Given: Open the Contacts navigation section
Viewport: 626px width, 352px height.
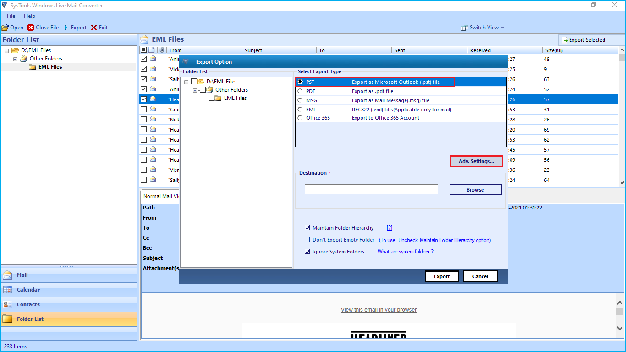Looking at the screenshot, I should click(69, 304).
